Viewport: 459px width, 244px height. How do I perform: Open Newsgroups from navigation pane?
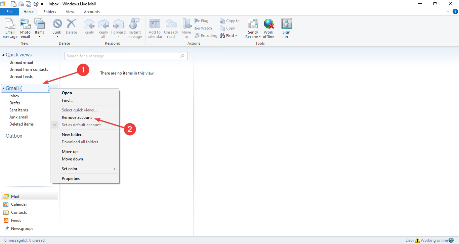[x=30, y=229]
